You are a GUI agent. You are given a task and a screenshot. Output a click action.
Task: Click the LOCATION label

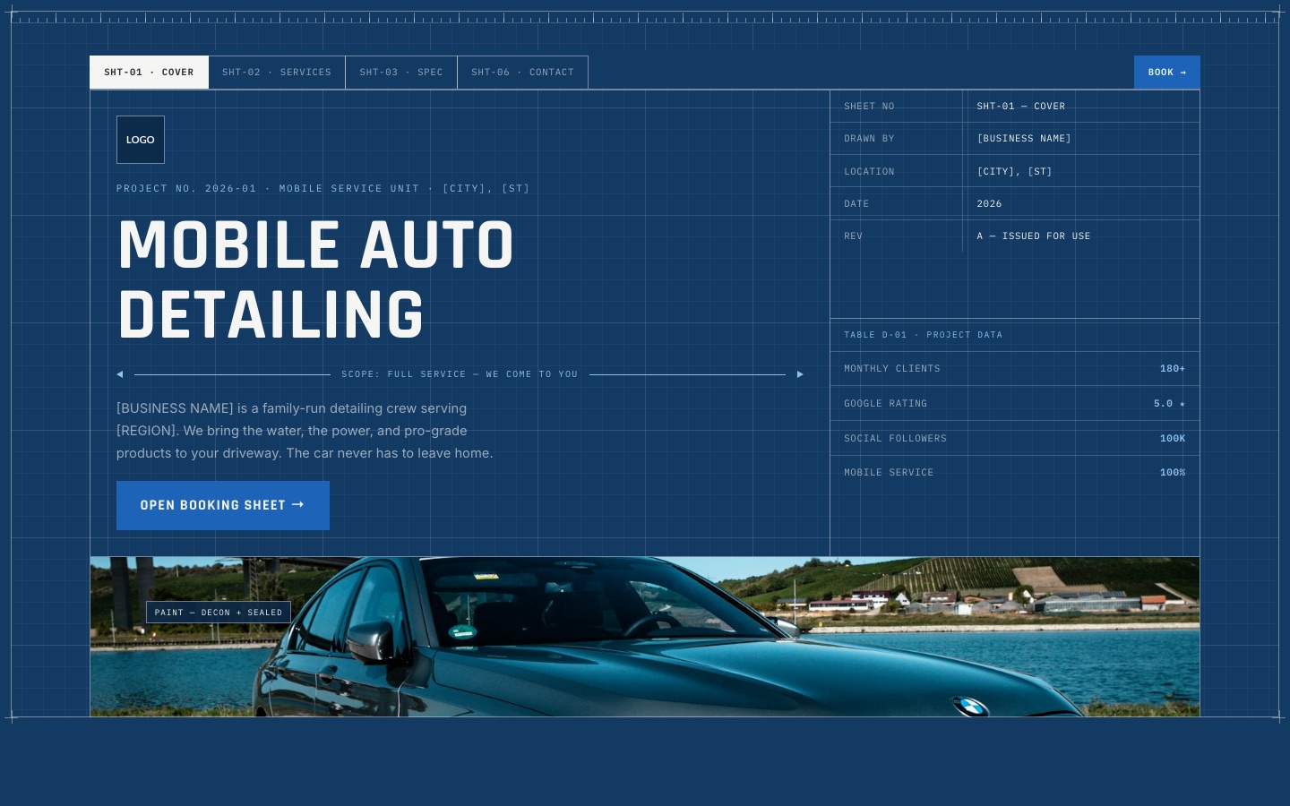click(869, 172)
